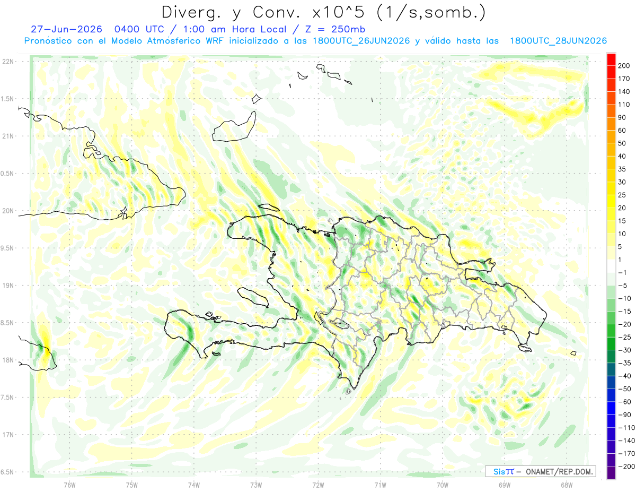Screen dimensions: 636x492
Task: Click the title 'Diverg. y Conv. x10^5 (1/s,somb.)'
Action: (323, 12)
